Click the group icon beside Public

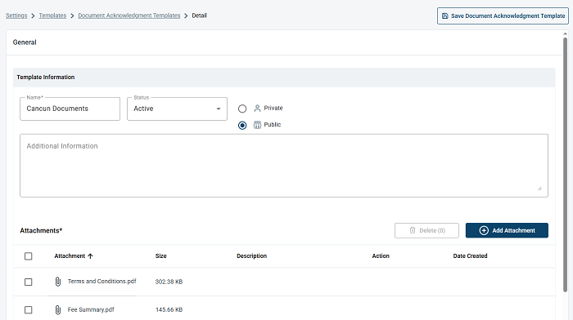point(257,125)
